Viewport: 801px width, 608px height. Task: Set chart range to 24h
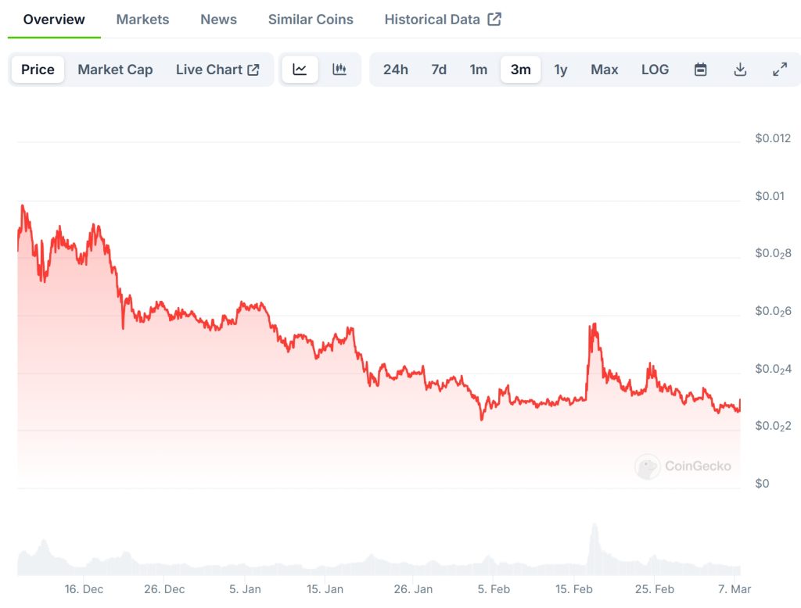click(x=395, y=70)
